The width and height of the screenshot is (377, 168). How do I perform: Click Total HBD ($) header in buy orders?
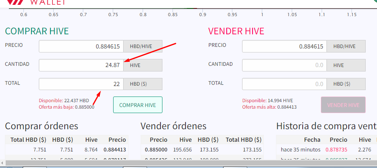point(28,140)
